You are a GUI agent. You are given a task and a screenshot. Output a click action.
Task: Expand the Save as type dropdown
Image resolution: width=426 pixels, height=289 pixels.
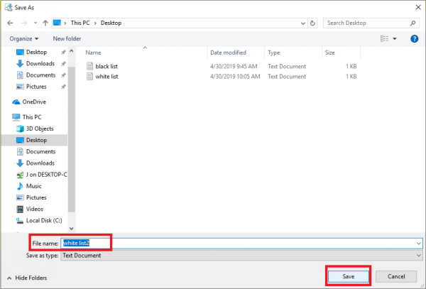(418, 255)
